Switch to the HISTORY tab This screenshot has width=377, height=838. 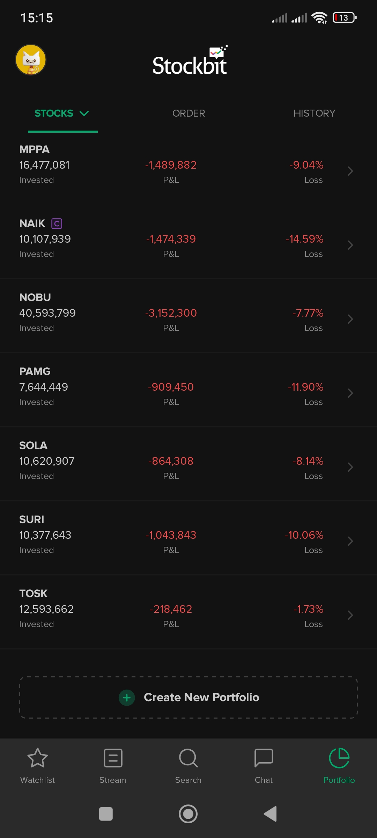coord(314,113)
